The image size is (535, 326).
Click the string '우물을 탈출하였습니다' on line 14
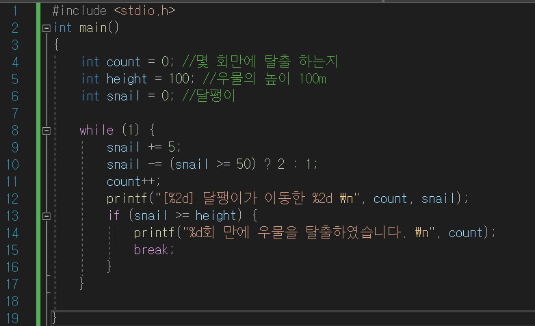click(x=328, y=232)
